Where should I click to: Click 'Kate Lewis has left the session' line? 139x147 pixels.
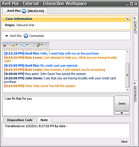click(x=40, y=86)
